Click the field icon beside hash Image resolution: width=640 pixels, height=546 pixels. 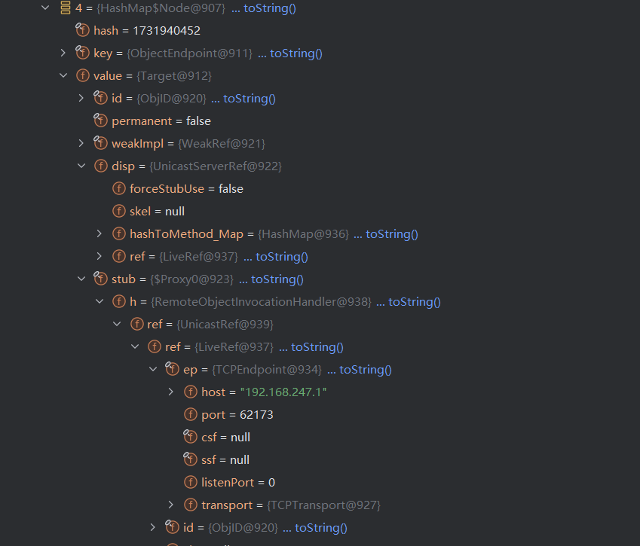82,31
